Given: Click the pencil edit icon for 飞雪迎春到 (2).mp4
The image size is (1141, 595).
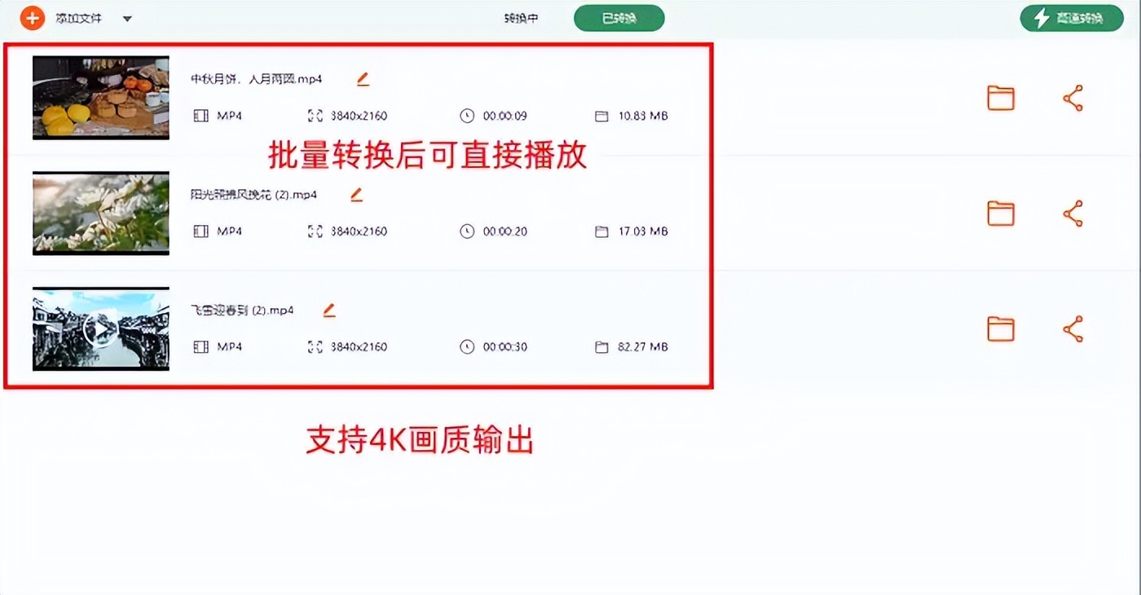Looking at the screenshot, I should (x=329, y=309).
